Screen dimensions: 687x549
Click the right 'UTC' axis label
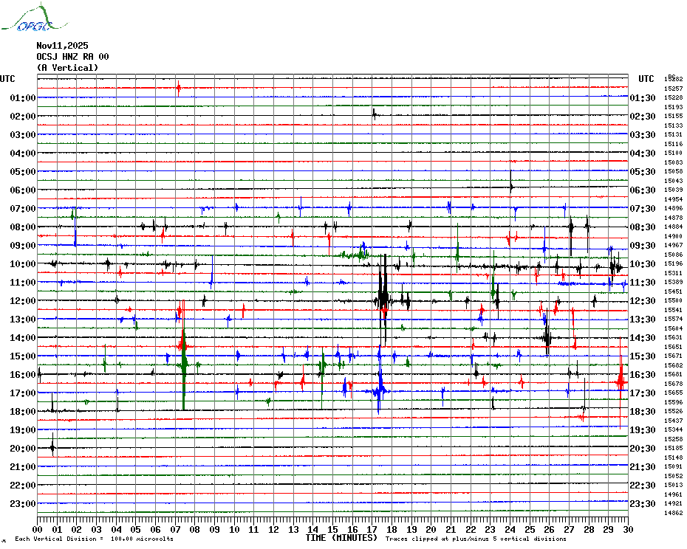(x=646, y=79)
